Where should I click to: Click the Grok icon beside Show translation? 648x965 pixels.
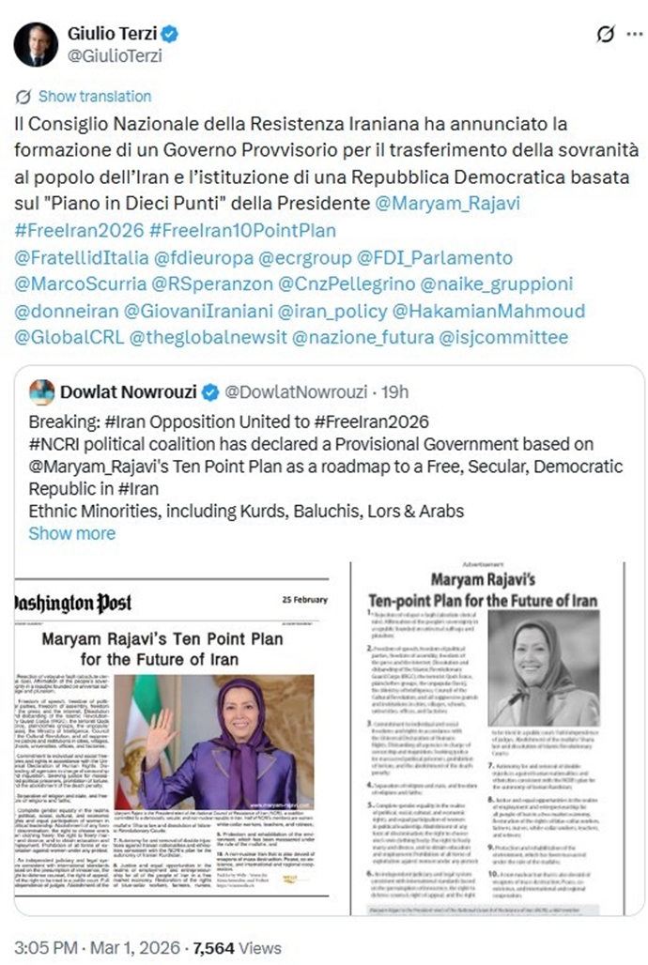pyautogui.click(x=23, y=97)
